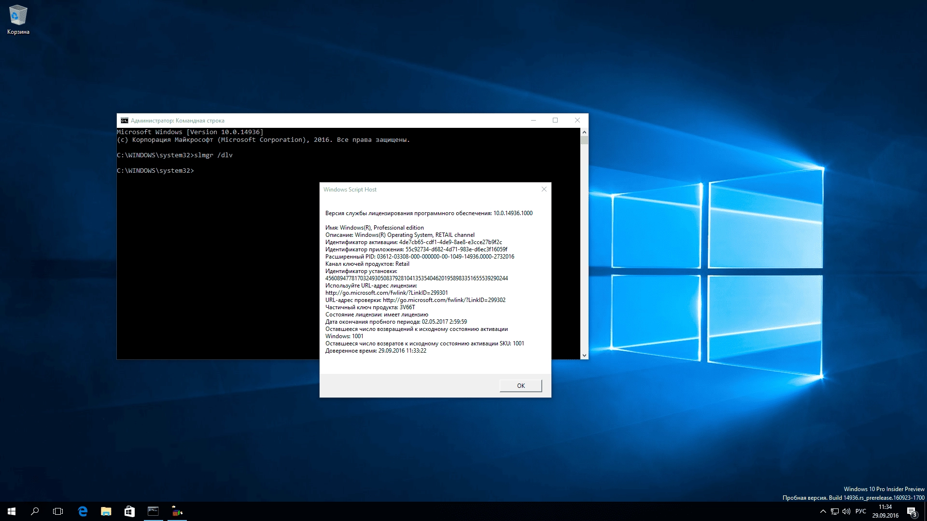Click 'Microsoft Windows [Version 10.0.14936]' line
The image size is (927, 521).
[190, 132]
